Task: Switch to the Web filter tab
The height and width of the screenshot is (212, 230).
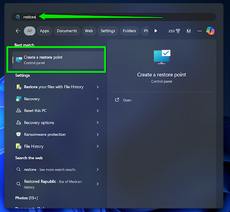Action: click(x=89, y=31)
